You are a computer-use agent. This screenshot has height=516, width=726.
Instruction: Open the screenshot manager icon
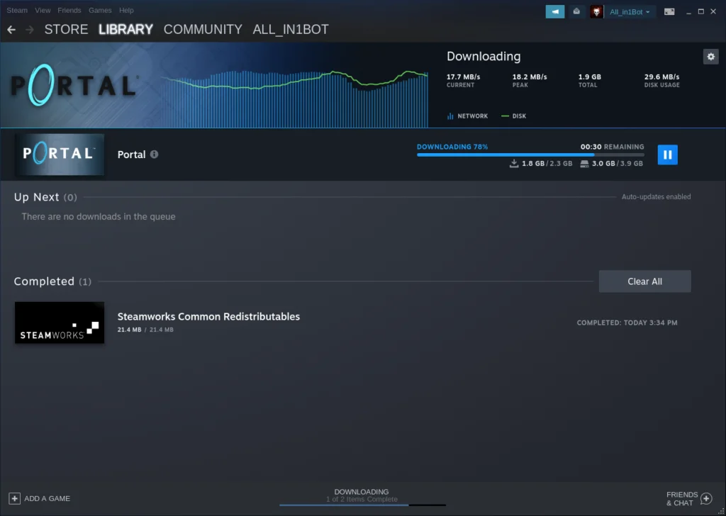click(x=669, y=11)
